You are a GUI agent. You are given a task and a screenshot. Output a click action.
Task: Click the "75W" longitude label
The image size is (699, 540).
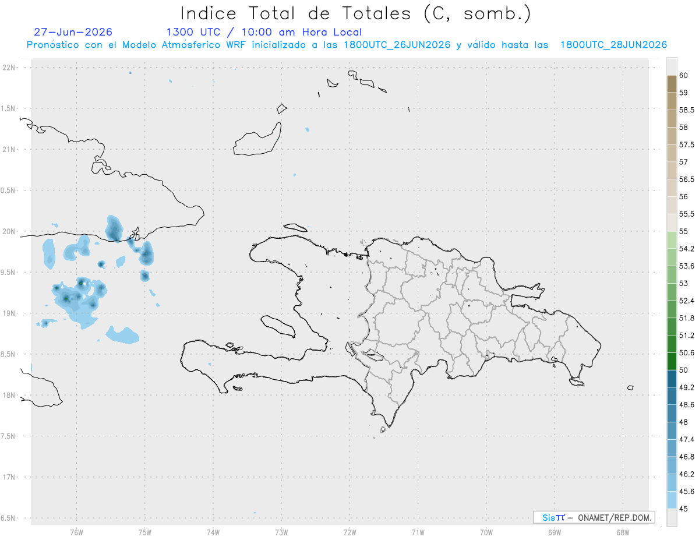pos(145,532)
